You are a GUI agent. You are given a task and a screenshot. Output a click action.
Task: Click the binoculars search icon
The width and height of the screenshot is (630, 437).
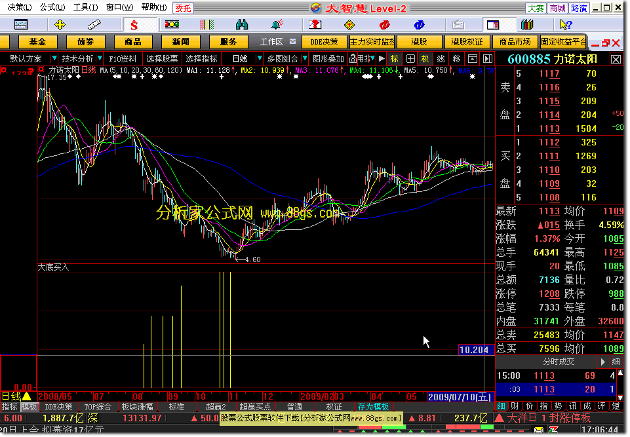[x=242, y=25]
